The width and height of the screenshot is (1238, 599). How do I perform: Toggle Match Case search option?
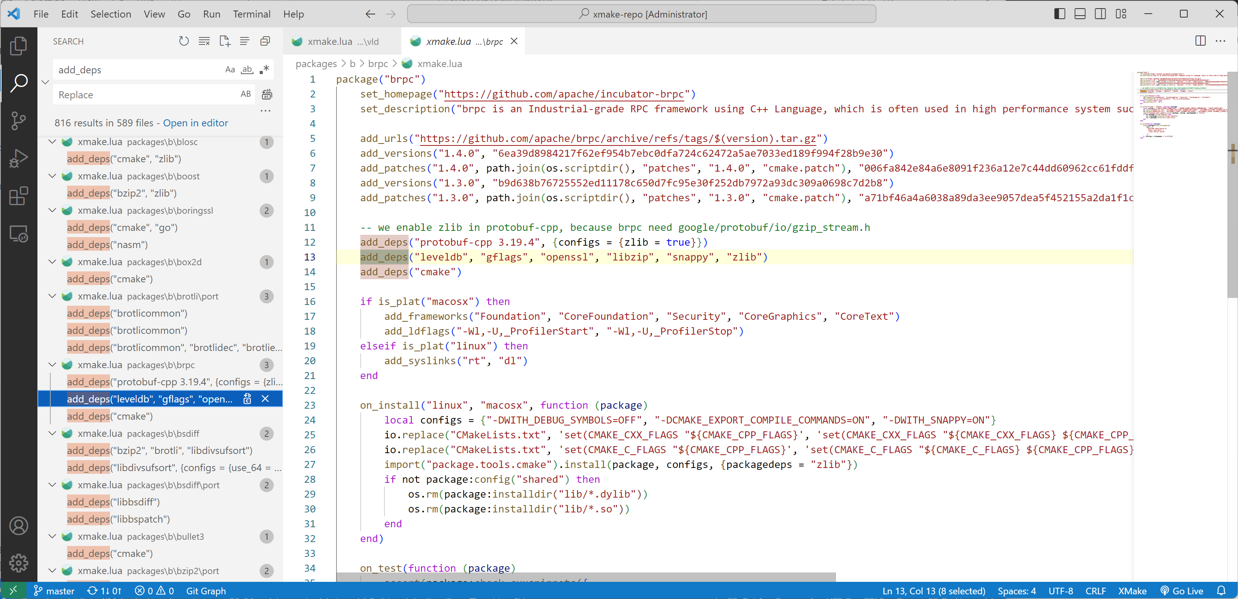(230, 69)
